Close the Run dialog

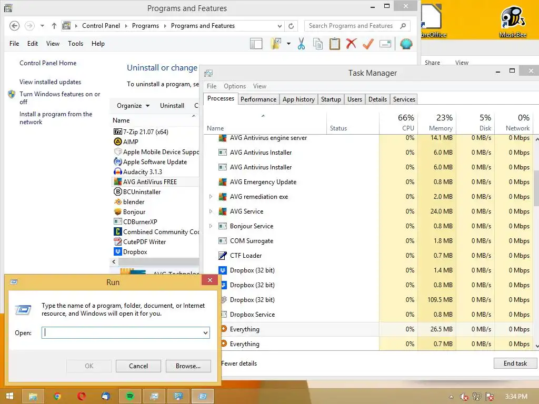pyautogui.click(x=209, y=280)
